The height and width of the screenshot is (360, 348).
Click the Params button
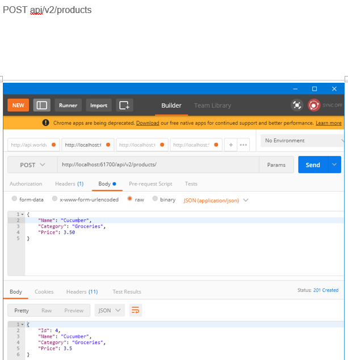[x=276, y=165]
